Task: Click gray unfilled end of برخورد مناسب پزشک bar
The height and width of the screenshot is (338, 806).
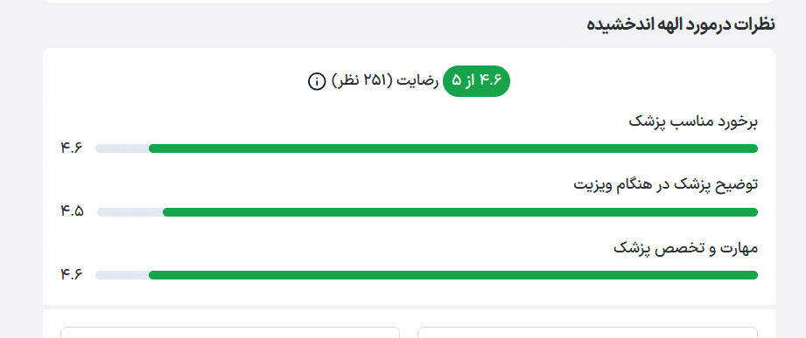Action: pyautogui.click(x=122, y=148)
